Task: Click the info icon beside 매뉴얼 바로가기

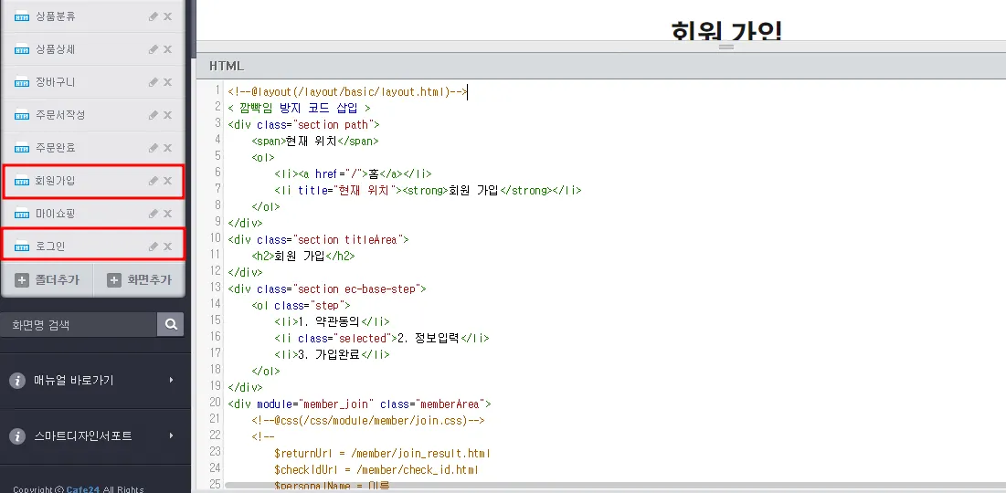Action: pos(17,380)
